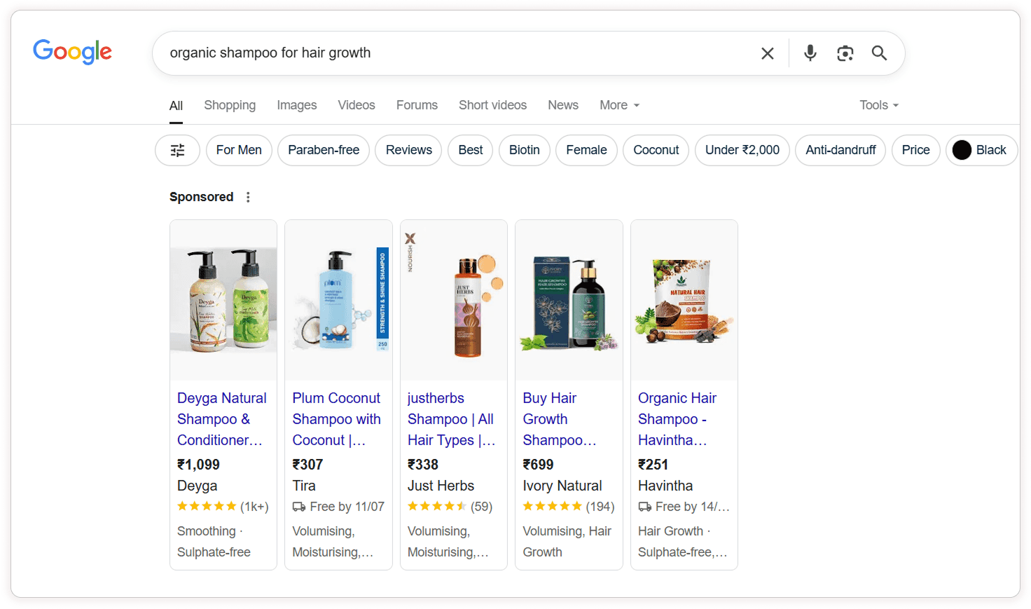The height and width of the screenshot is (609, 1031).
Task: Click the Havintha seller name below ₹251
Action: tap(665, 486)
